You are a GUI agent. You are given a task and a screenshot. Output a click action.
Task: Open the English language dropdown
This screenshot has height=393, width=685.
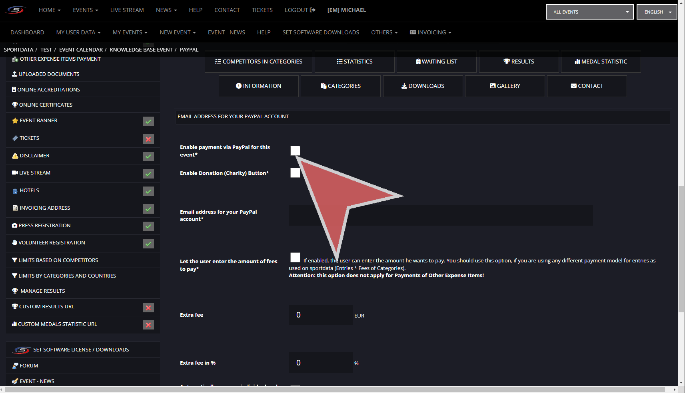(x=657, y=12)
